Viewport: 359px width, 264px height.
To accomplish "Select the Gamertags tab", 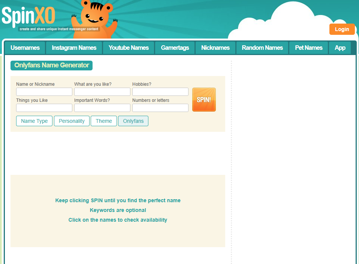I will [175, 48].
